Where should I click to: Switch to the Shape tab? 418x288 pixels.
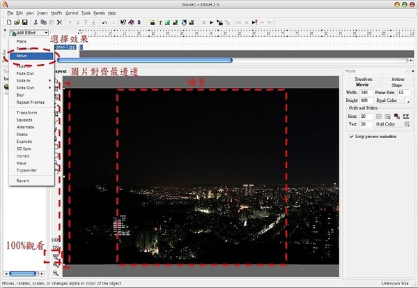tap(396, 85)
